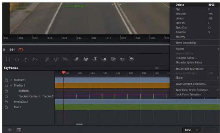The image size is (220, 133).
Task: Add an Ellipse mask from the toolbar
Action: click(x=17, y=59)
